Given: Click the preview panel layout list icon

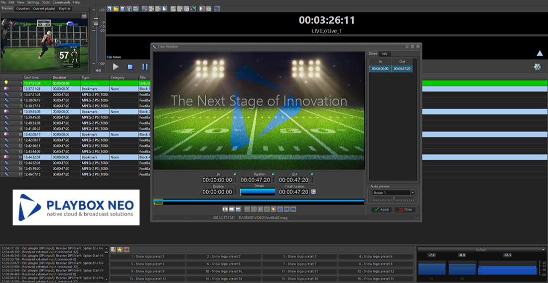Looking at the screenshot, I should tap(84, 16).
